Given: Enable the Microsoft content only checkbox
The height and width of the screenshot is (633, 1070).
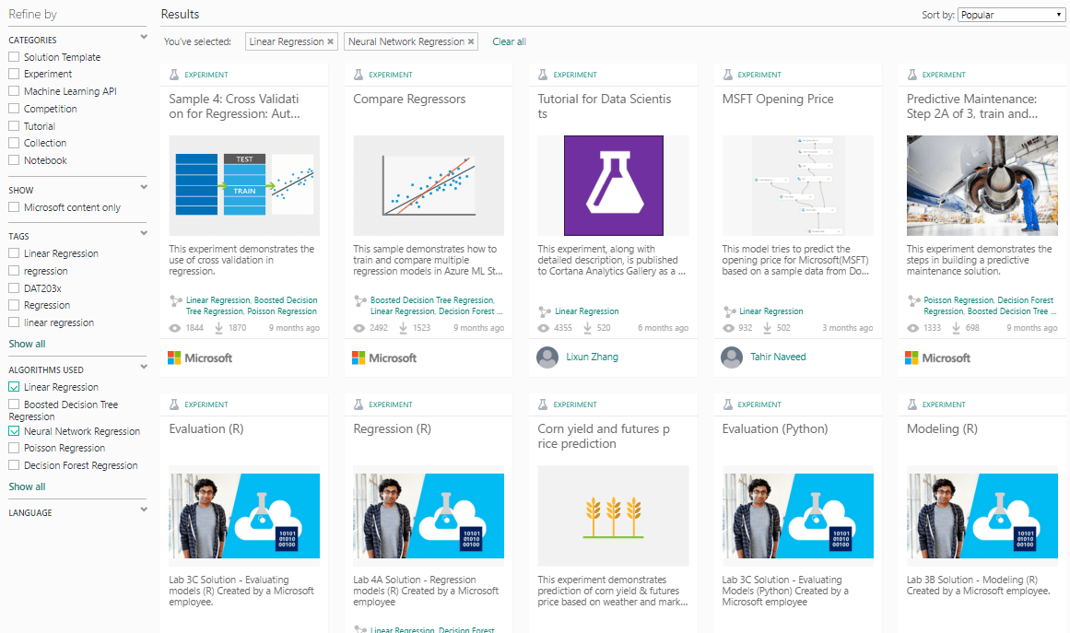Looking at the screenshot, I should point(15,208).
